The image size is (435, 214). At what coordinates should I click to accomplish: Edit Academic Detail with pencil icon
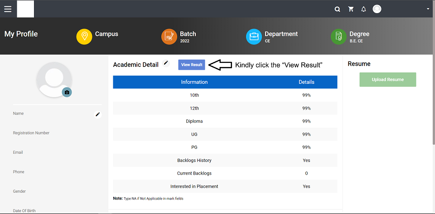(x=166, y=63)
